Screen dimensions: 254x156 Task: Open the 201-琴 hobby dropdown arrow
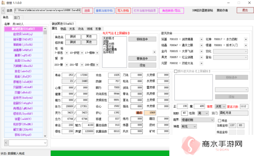pyautogui.click(x=82, y=65)
